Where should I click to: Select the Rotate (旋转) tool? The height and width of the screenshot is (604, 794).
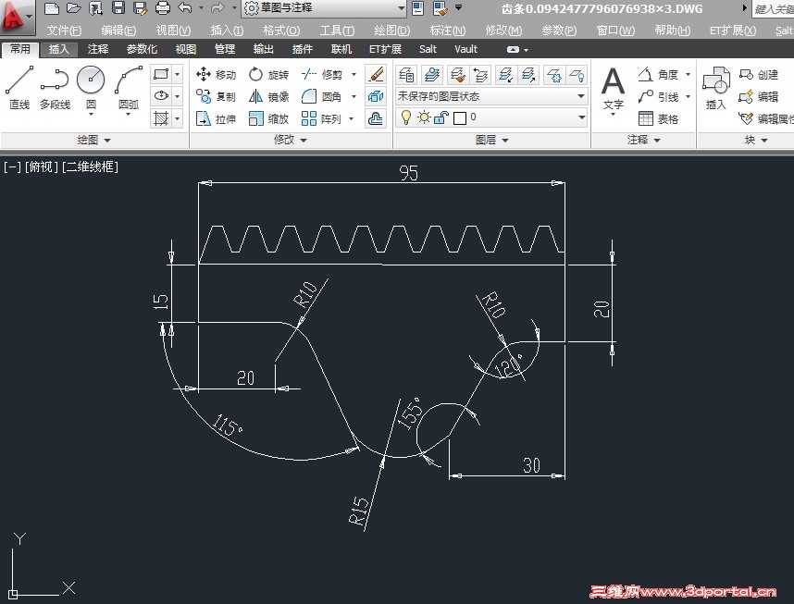click(x=268, y=74)
